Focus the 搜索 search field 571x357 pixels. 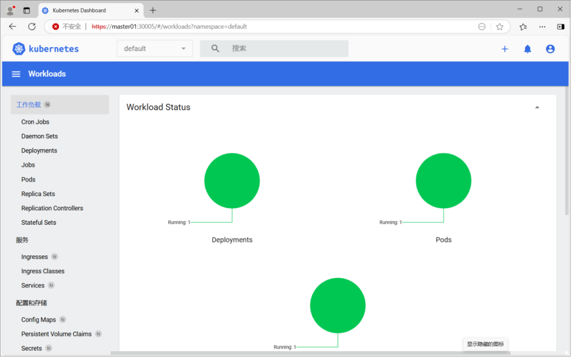[274, 49]
